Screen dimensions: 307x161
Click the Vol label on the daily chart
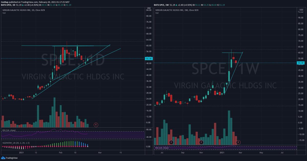(x=4, y=14)
